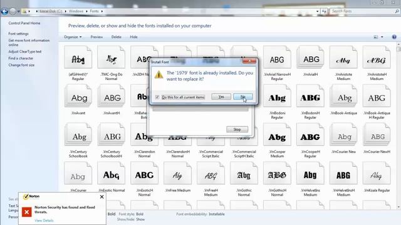Go to Local Disk (C:) in breadcrumb
Image resolution: width=401 pixels, height=225 pixels.
51,11
